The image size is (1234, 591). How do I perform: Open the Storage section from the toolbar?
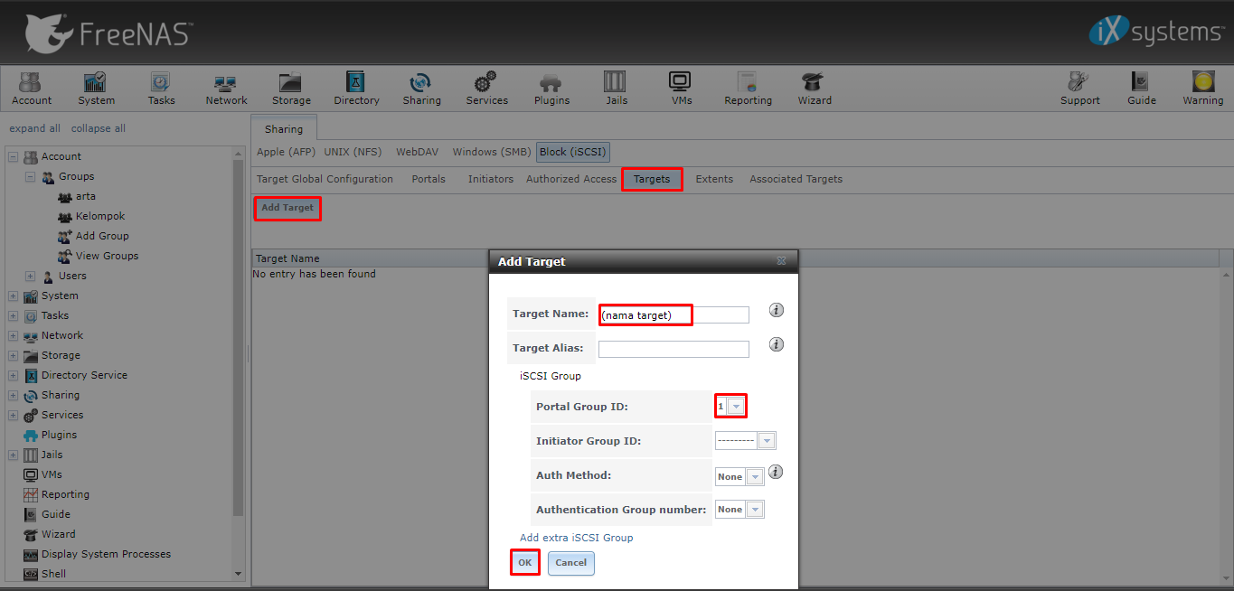tap(290, 88)
